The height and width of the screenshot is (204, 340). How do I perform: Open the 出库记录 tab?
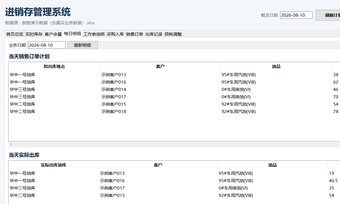pyautogui.click(x=154, y=34)
